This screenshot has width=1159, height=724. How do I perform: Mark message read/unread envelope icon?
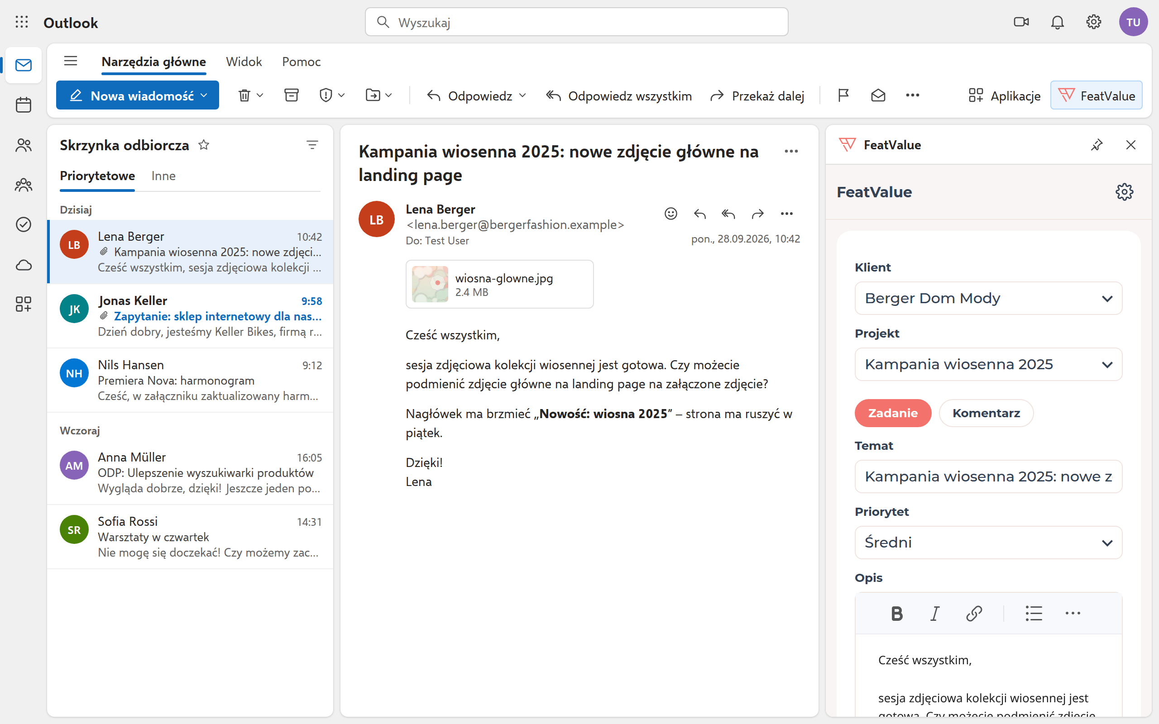pyautogui.click(x=878, y=95)
